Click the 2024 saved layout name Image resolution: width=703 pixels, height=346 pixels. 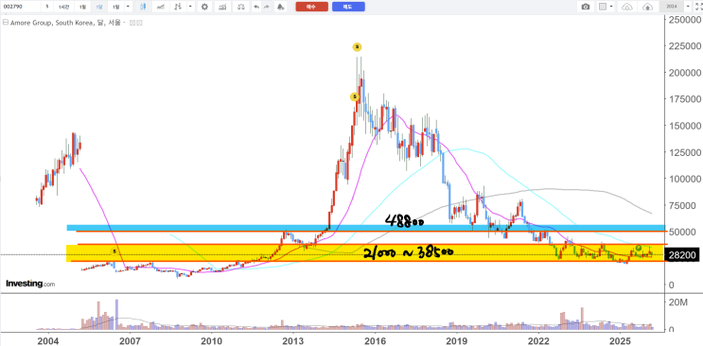672,7
